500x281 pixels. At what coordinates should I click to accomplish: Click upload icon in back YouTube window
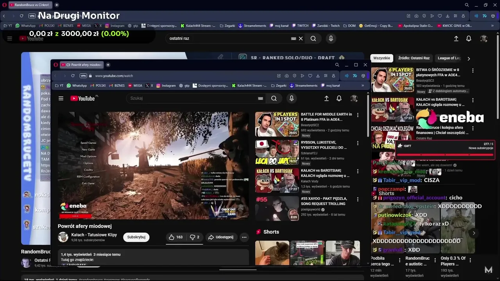[x=456, y=39]
